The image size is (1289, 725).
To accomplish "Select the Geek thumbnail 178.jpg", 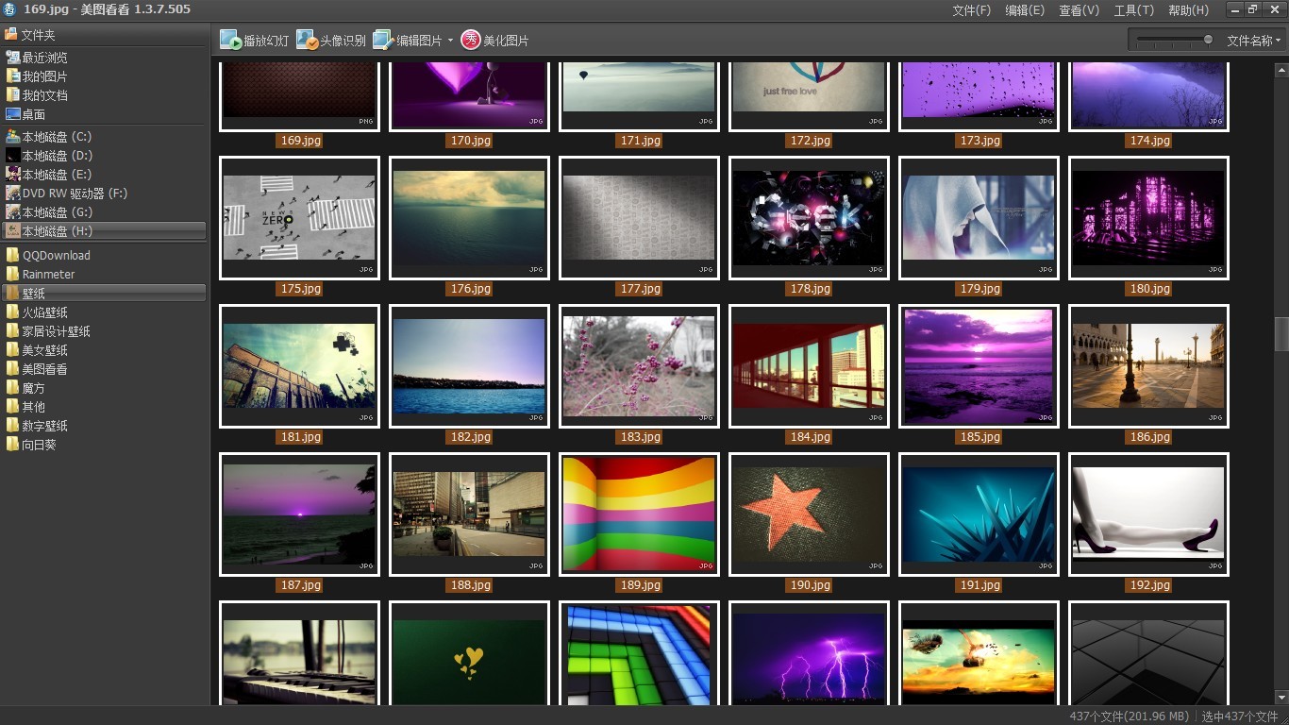I will point(809,218).
